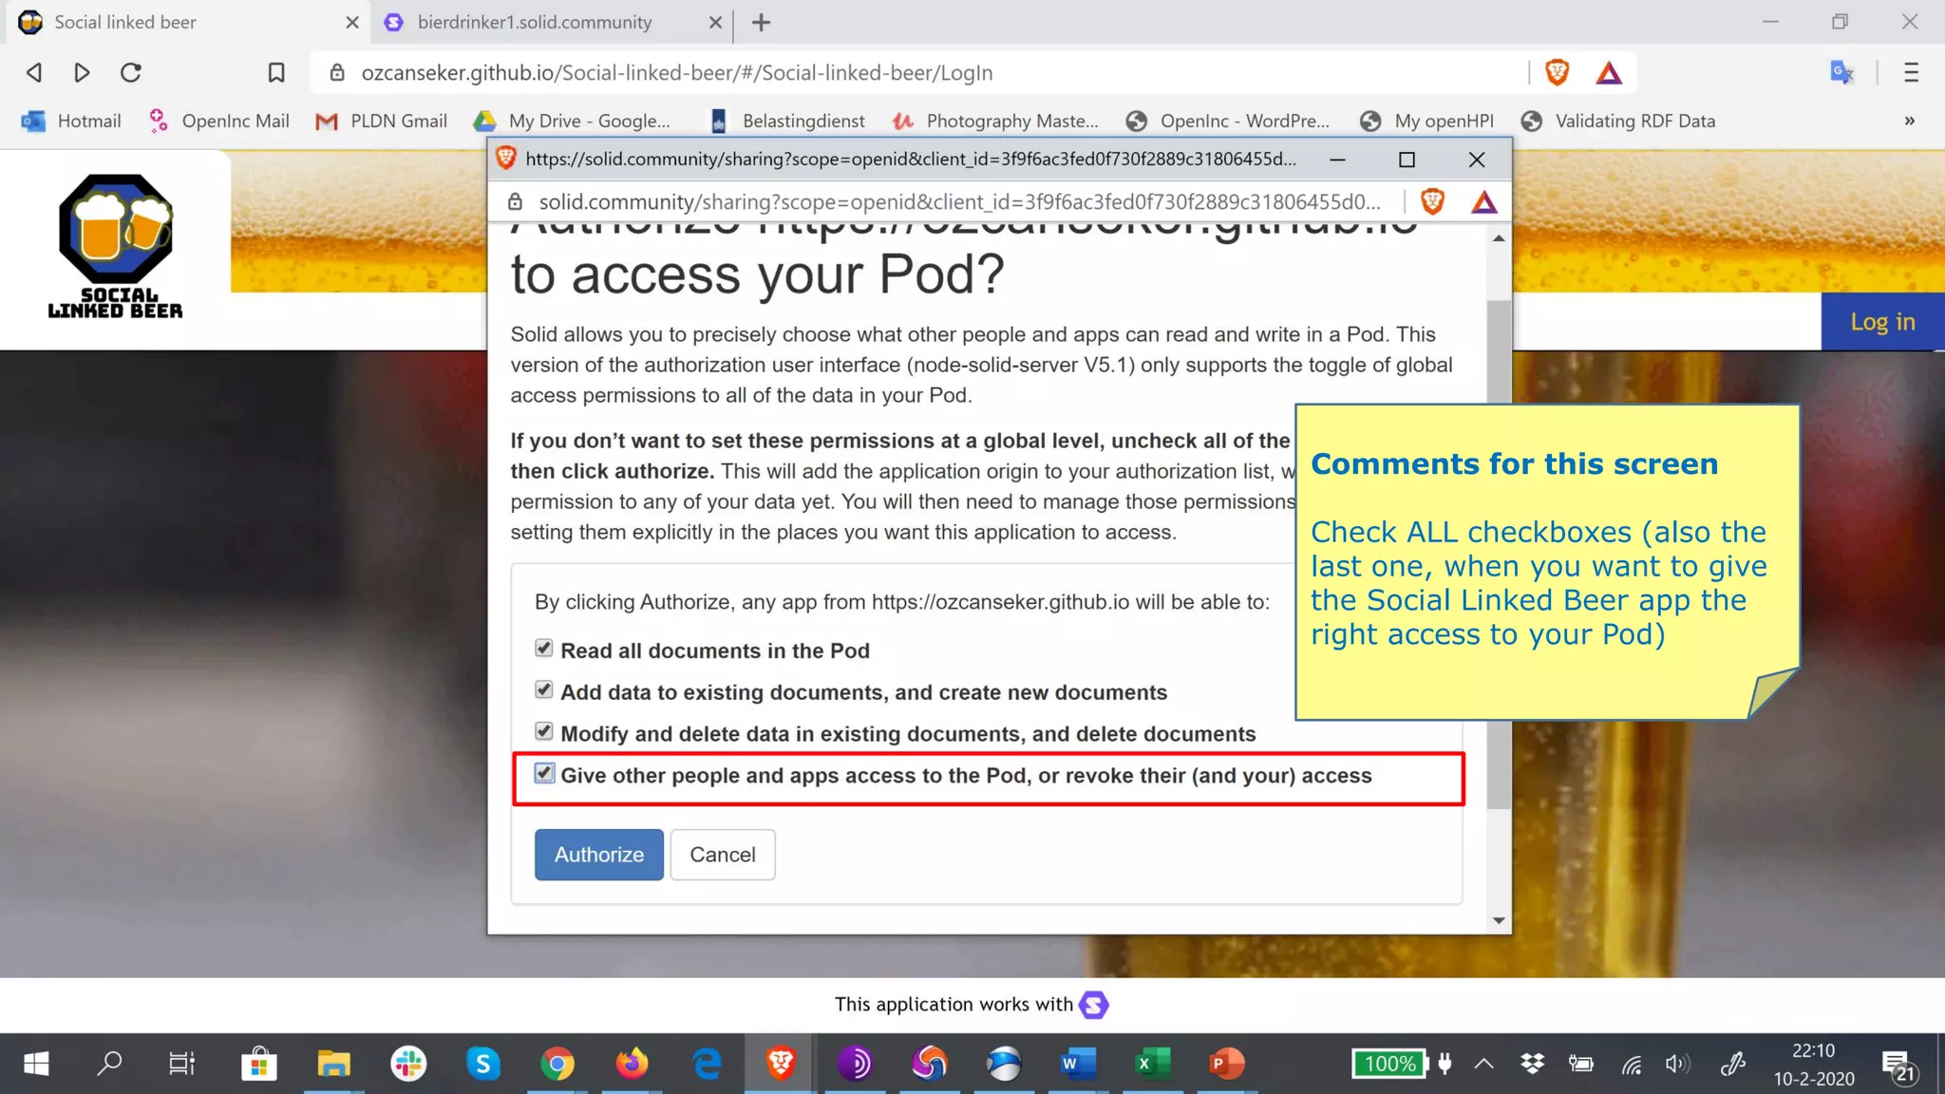The width and height of the screenshot is (1945, 1094).
Task: Click the 100% battery indicator
Action: tap(1390, 1064)
